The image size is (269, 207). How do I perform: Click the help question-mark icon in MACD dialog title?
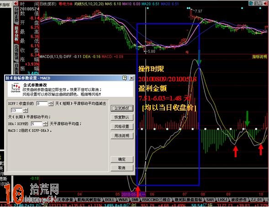(125, 78)
